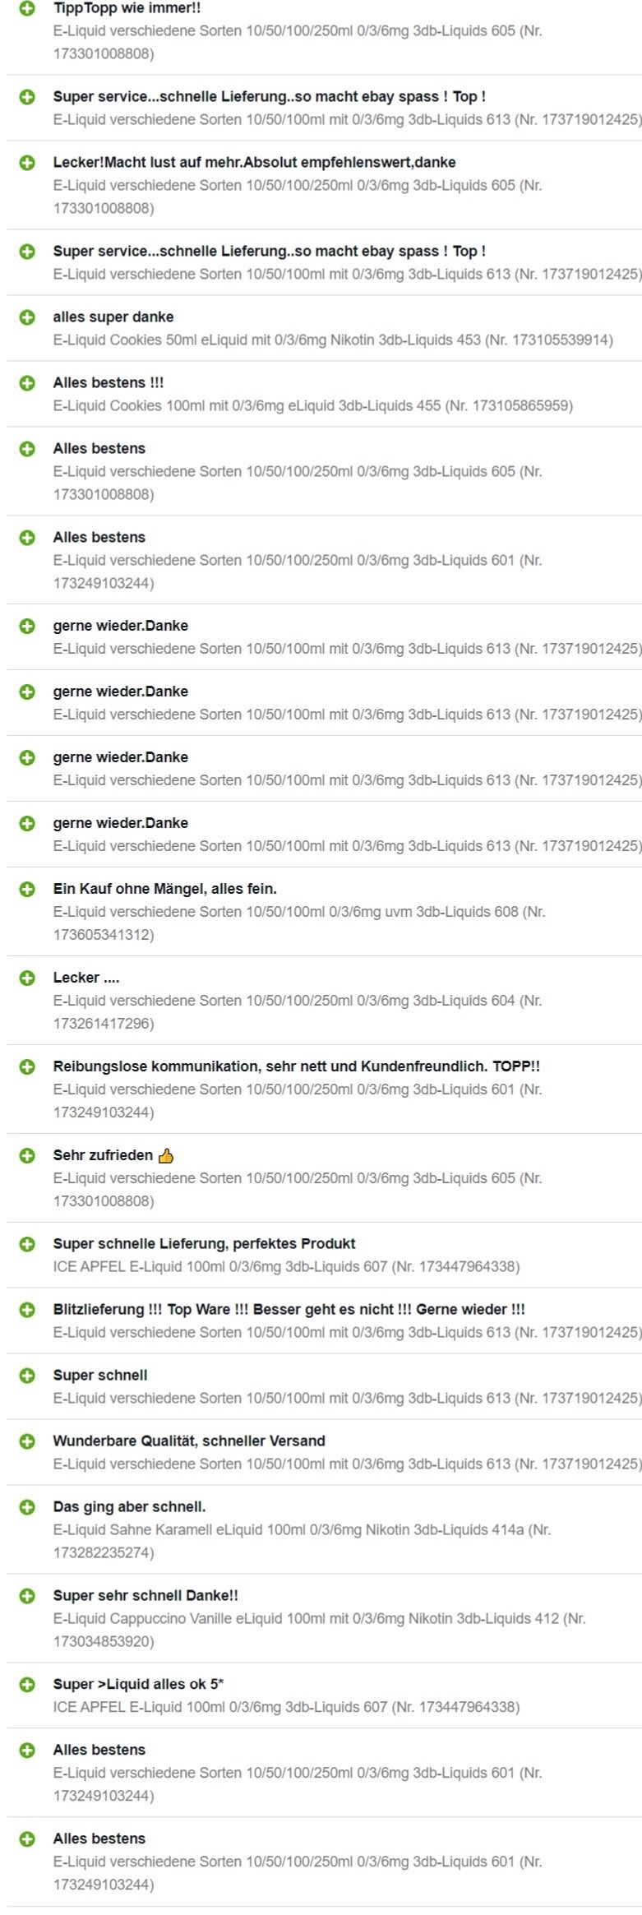This screenshot has width=642, height=1915.
Task: Open the 'E-Liquid Sahne Karamell eLiquid 100ml' item
Action: point(302,1541)
